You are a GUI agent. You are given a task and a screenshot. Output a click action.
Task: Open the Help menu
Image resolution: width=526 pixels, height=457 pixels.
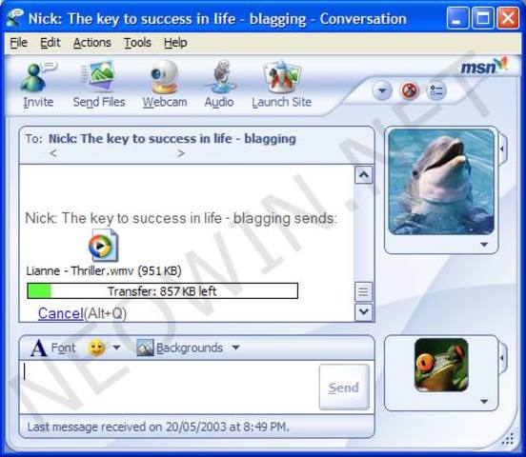click(175, 43)
